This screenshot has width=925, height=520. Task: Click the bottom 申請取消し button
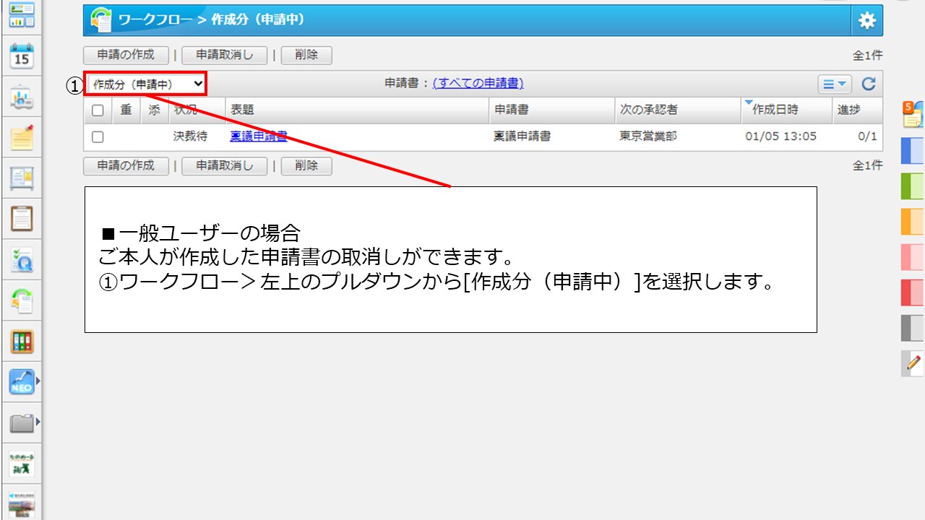point(225,165)
